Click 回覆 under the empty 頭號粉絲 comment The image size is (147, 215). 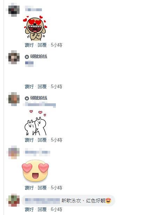(42, 87)
